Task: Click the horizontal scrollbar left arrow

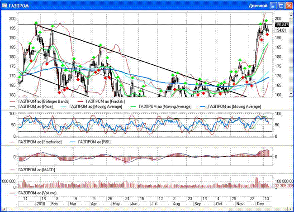Action: tap(4, 209)
